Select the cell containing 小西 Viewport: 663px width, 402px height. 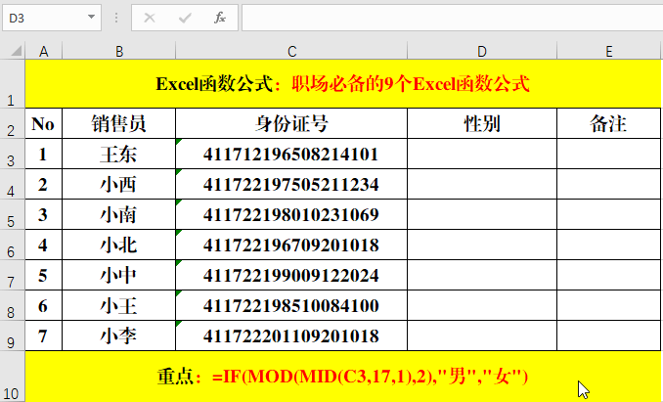pyautogui.click(x=119, y=184)
